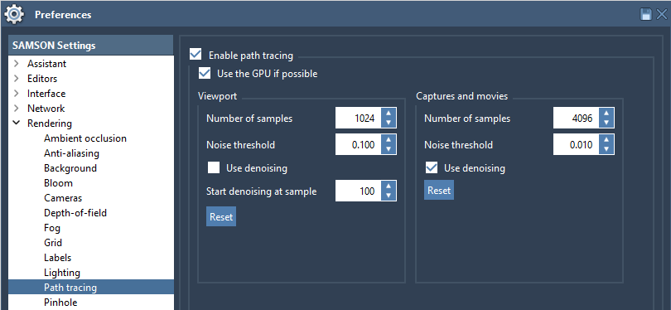Viewport: 671px width, 310px height.
Task: Increase Viewport Number of samples with up arrow
Action: 389,114
